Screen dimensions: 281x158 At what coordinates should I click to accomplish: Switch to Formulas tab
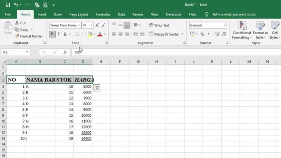103,14
